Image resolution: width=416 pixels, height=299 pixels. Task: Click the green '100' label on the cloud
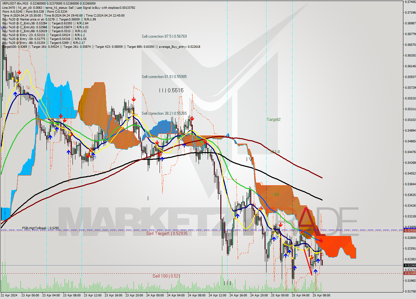click(276, 195)
